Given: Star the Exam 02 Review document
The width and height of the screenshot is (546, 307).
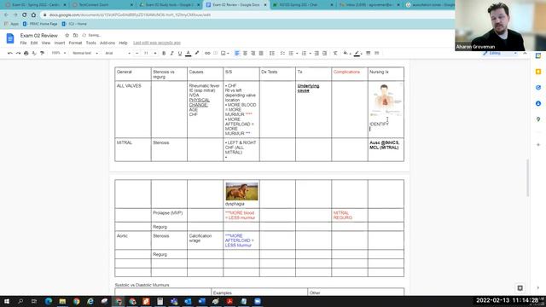Looking at the screenshot, I should 67,35.
